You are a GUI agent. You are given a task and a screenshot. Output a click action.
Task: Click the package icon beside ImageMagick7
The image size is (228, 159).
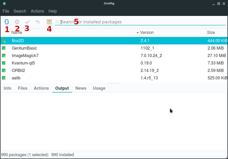click(4, 55)
